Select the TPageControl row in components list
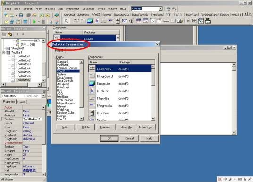The width and height of the screenshot is (253, 182). 119,76
